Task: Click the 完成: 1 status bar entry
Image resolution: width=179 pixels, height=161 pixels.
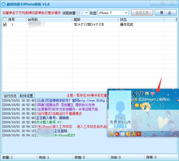Action: click(44, 157)
